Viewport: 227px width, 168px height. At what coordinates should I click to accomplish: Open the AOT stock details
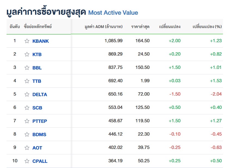coord(37,148)
